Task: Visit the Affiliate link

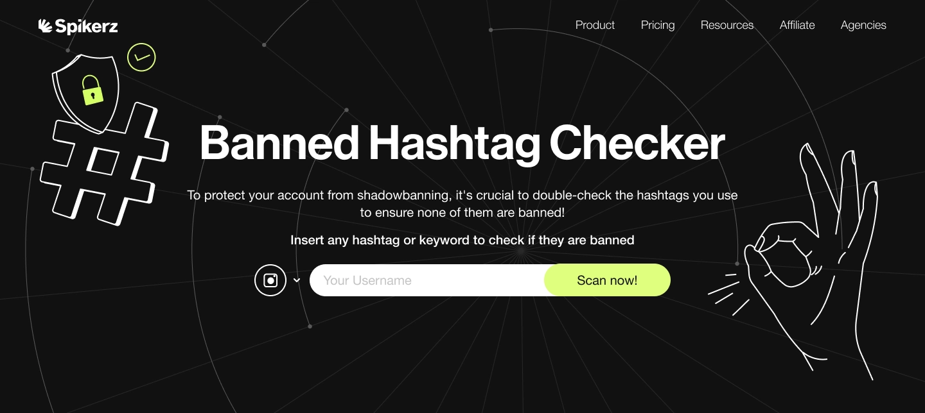Action: [x=797, y=25]
